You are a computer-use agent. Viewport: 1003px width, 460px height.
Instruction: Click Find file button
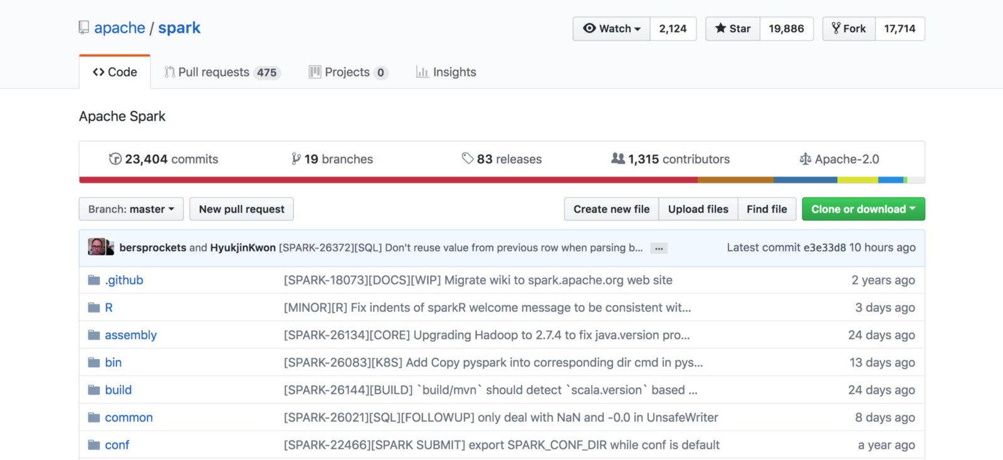[767, 209]
